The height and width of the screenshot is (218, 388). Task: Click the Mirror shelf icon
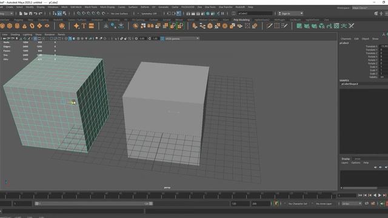[x=150, y=25]
